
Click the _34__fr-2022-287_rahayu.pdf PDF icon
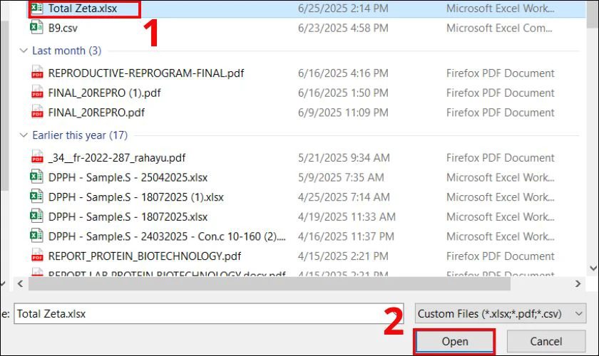[37, 157]
